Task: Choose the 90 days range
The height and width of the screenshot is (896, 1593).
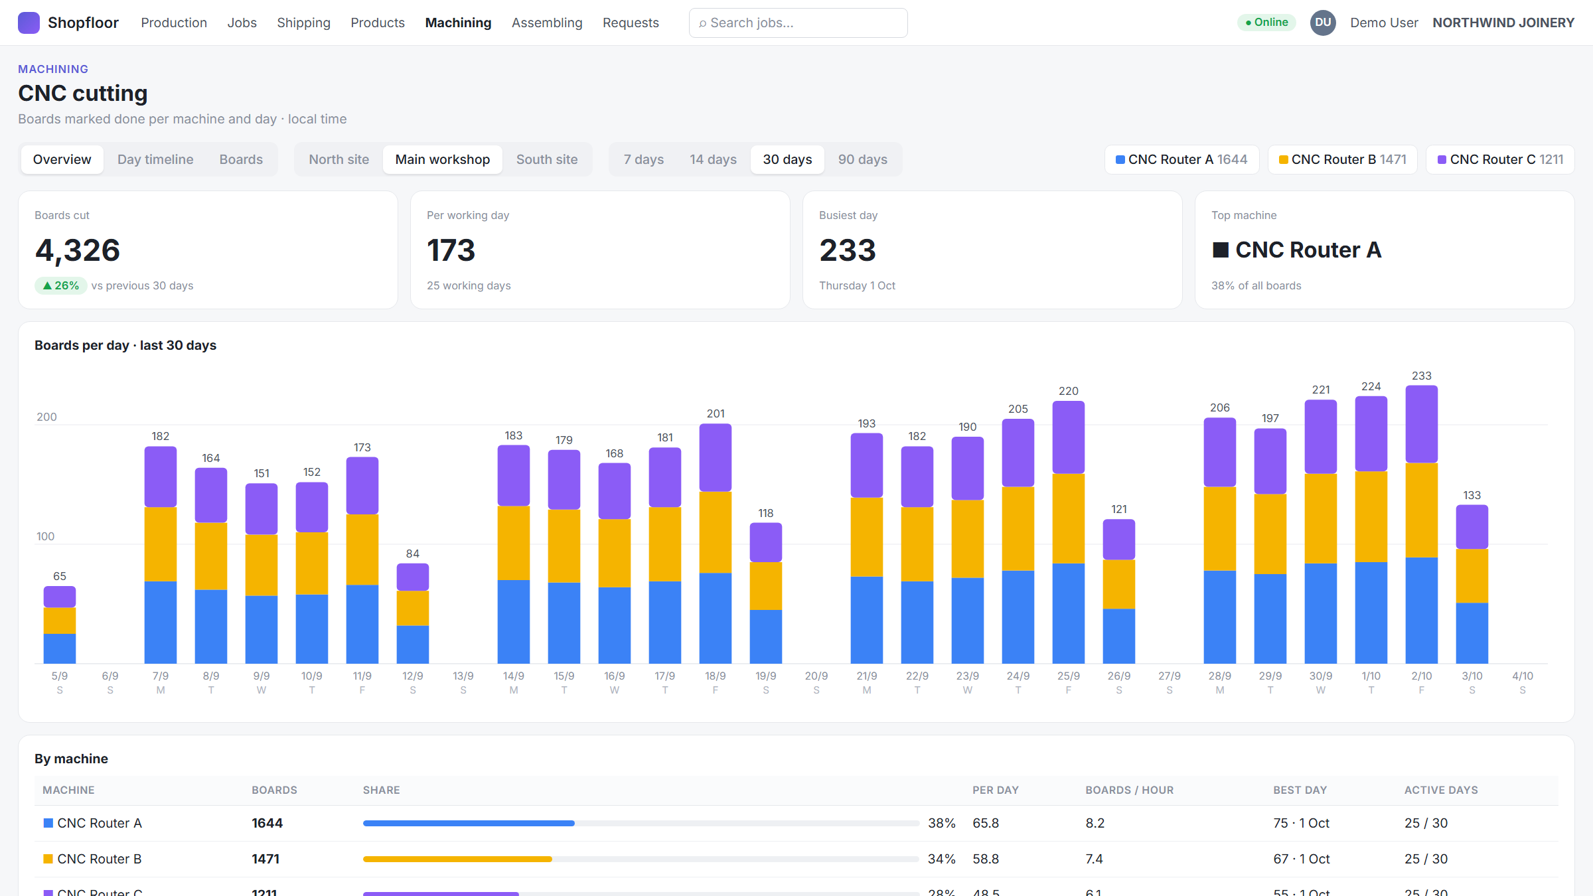Action: (x=863, y=159)
